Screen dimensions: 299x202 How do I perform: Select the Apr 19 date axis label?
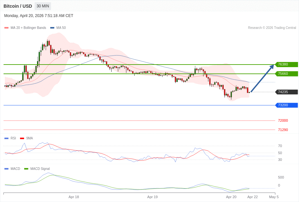(152, 197)
